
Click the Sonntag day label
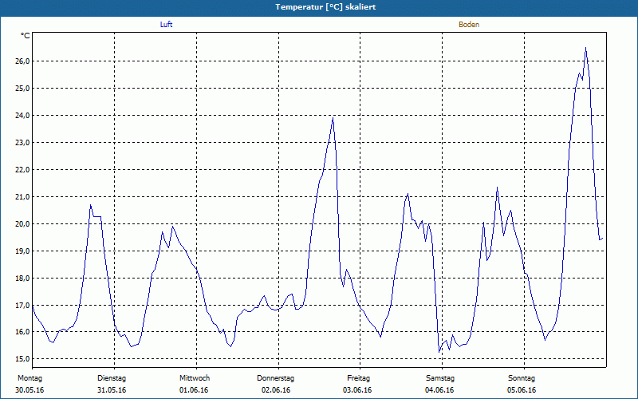522,378
